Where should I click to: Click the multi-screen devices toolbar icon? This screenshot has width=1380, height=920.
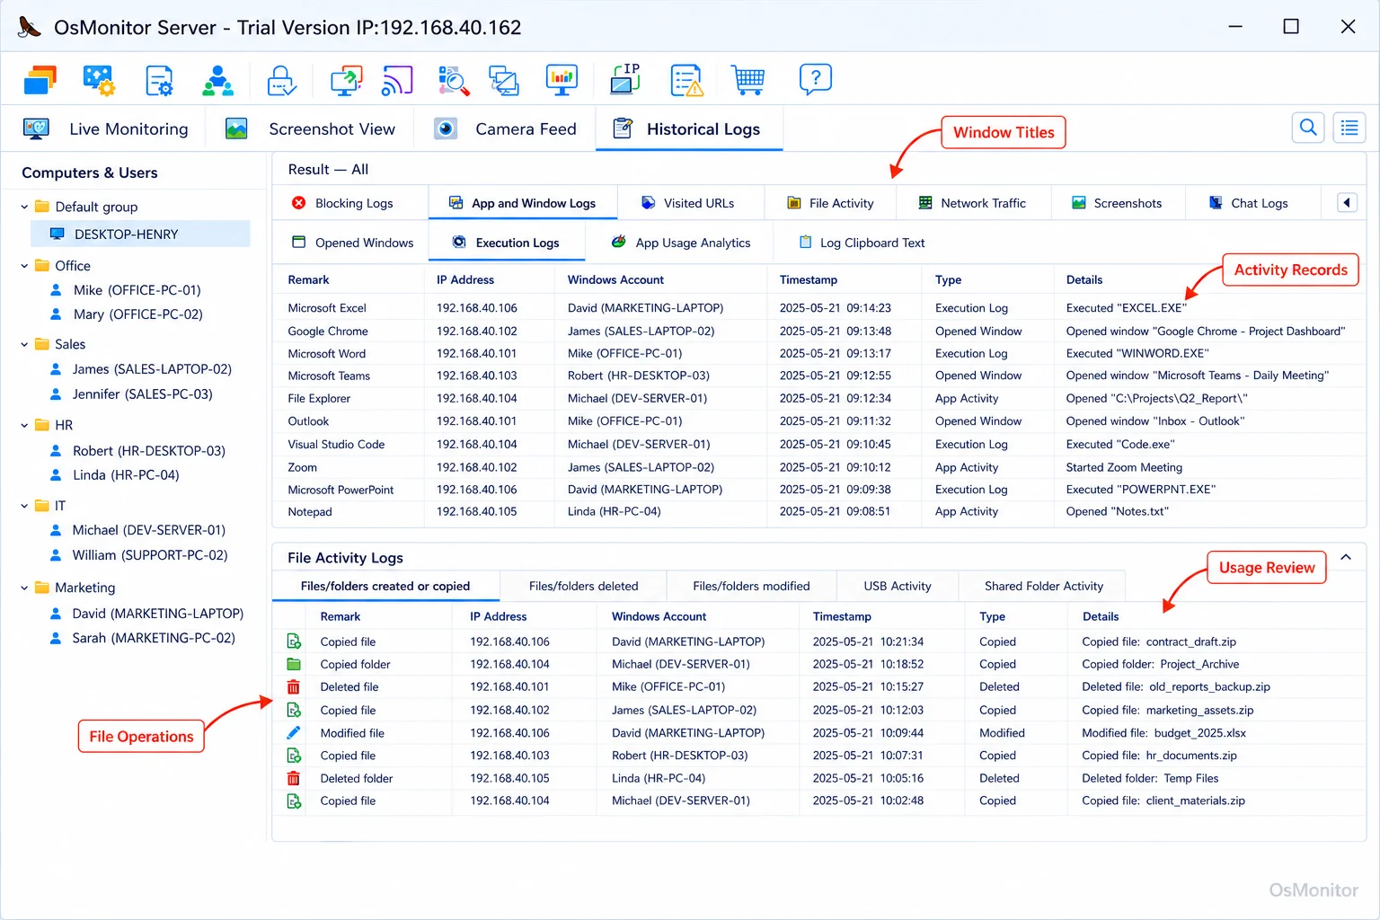point(504,81)
